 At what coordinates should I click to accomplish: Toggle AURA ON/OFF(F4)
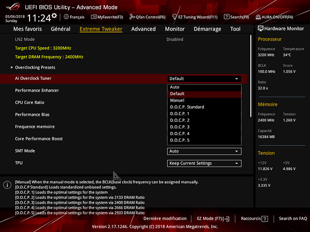(274, 17)
